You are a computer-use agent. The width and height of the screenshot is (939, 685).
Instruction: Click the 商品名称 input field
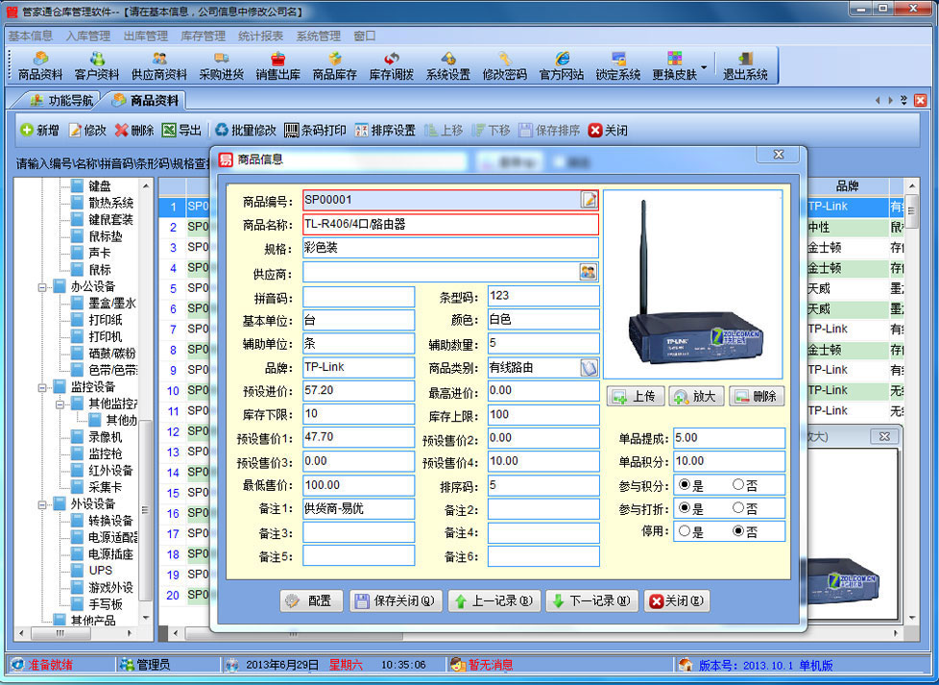click(449, 225)
